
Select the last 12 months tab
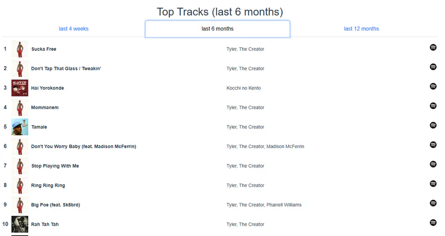361,29
